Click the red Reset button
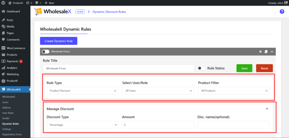The image size is (289, 138). click(x=264, y=68)
